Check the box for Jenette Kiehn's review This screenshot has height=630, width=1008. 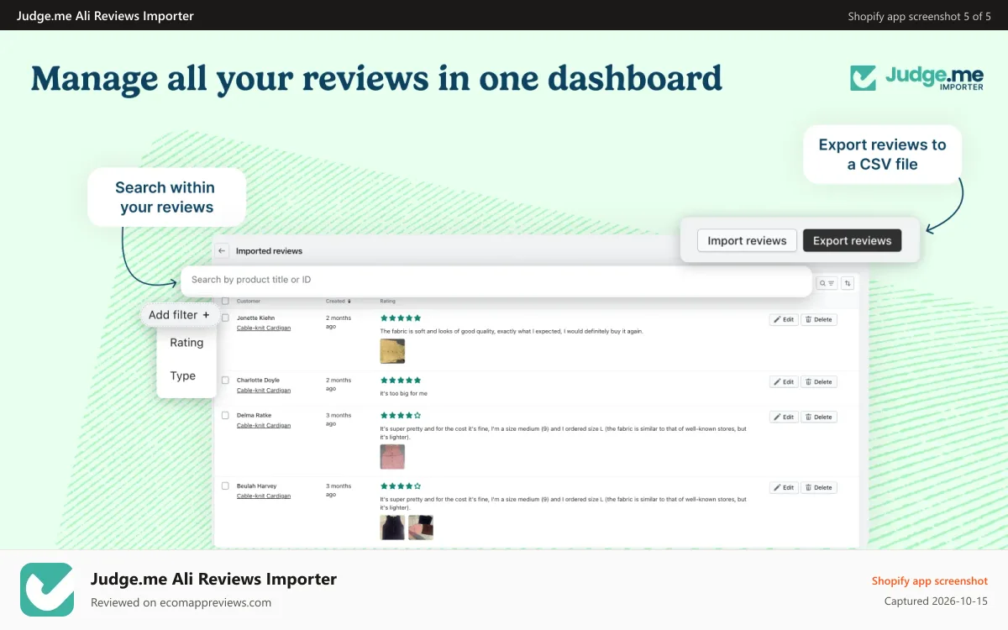225,318
